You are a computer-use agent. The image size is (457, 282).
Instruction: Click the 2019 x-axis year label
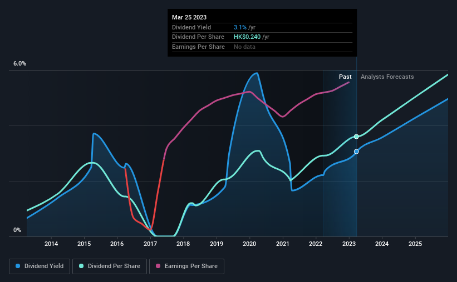tap(217, 244)
